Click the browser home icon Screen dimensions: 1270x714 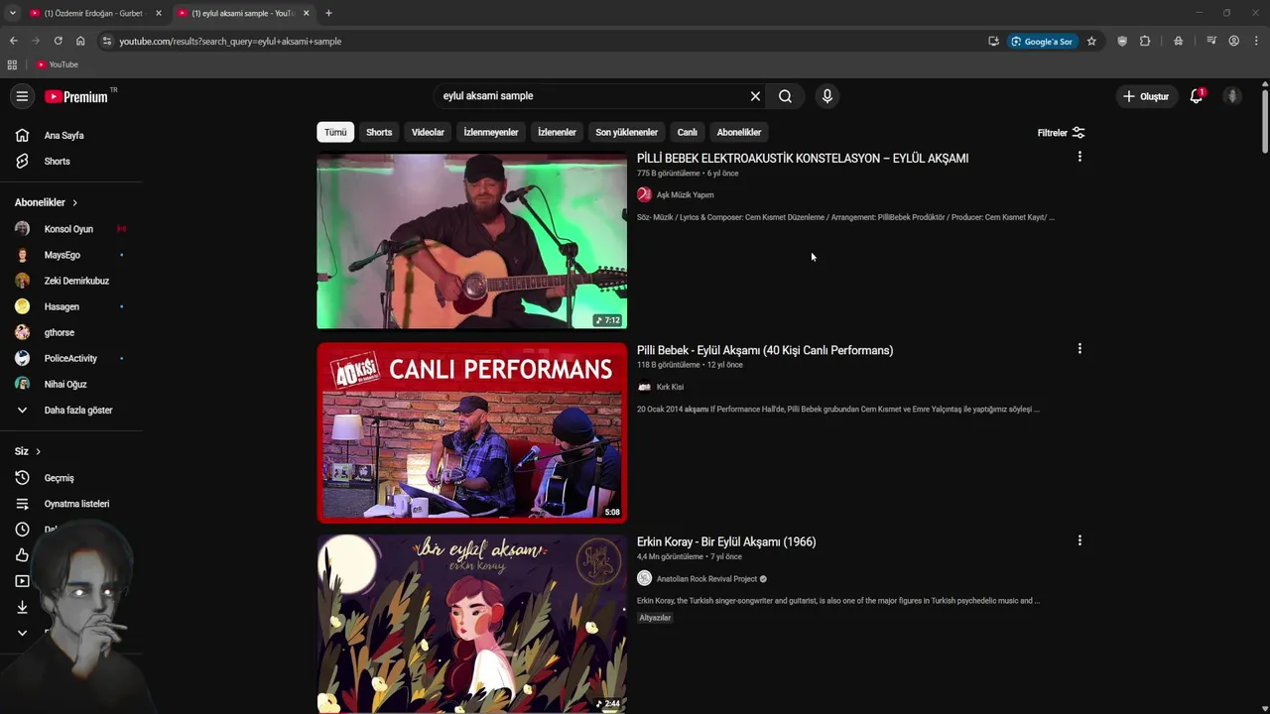pyautogui.click(x=80, y=41)
